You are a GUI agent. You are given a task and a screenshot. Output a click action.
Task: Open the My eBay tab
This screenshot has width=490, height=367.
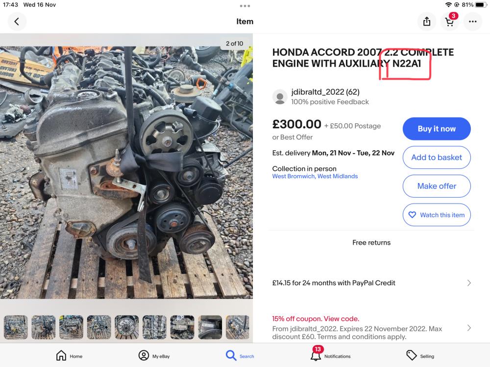(154, 356)
